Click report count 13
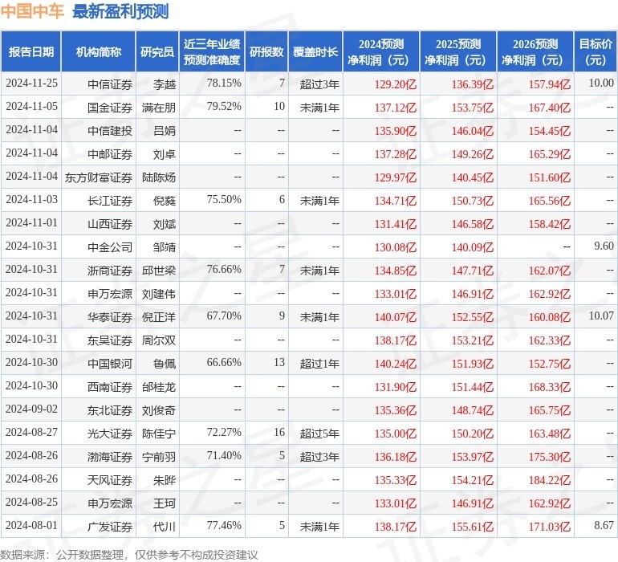The height and width of the screenshot is (562, 618). click(x=279, y=362)
